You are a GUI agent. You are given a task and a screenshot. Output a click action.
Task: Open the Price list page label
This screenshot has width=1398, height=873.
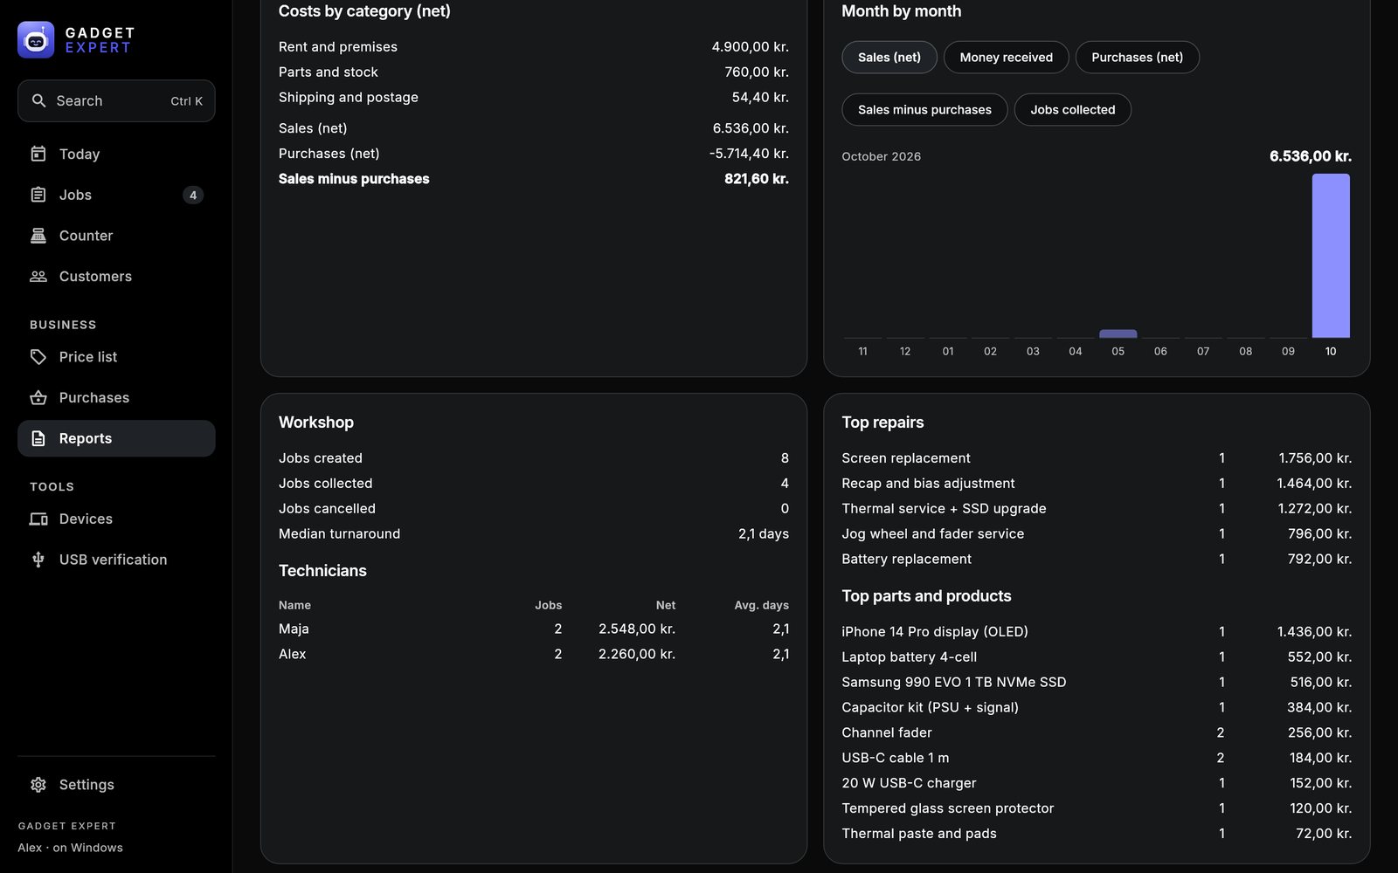point(88,357)
